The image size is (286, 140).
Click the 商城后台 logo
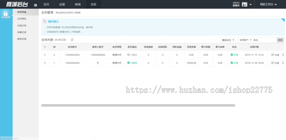pos(17,4)
